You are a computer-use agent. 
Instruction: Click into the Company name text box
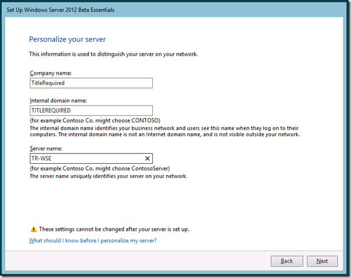[x=91, y=83]
